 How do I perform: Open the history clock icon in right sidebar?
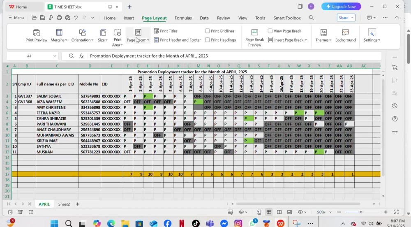tap(395, 106)
